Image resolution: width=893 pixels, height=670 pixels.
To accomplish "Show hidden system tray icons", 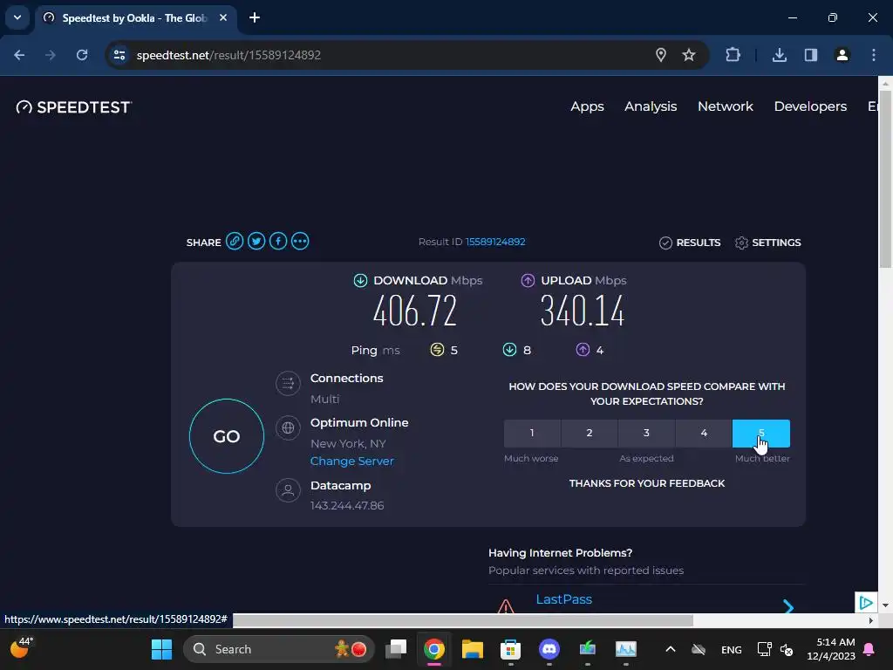I will click(x=671, y=649).
